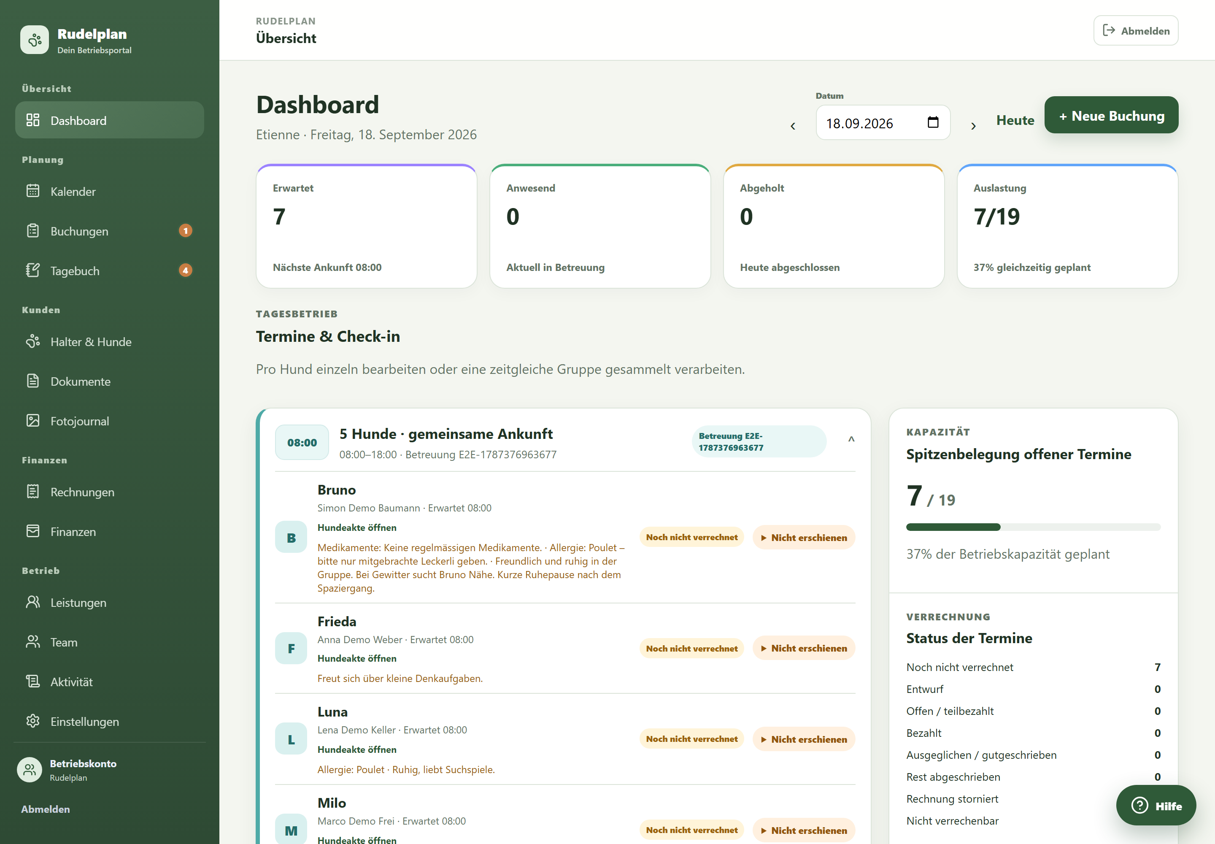Click Abmelden at the sidebar bottom
Image resolution: width=1215 pixels, height=844 pixels.
click(46, 809)
